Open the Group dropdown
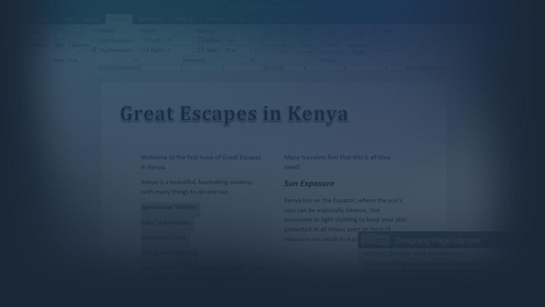 coord(383,41)
